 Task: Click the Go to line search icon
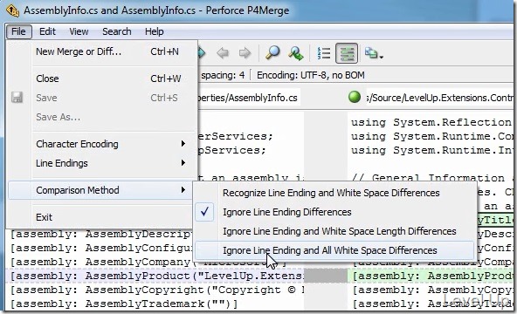point(296,52)
